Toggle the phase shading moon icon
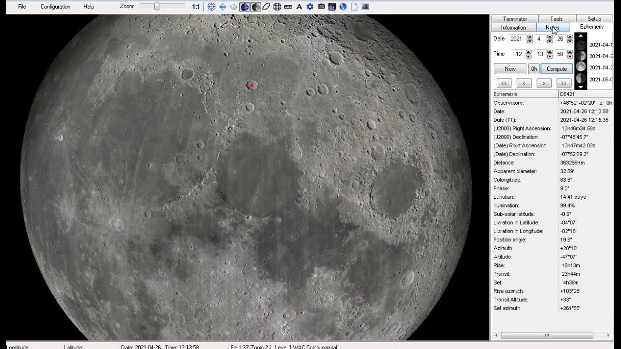This screenshot has height=349, width=621. (256, 7)
